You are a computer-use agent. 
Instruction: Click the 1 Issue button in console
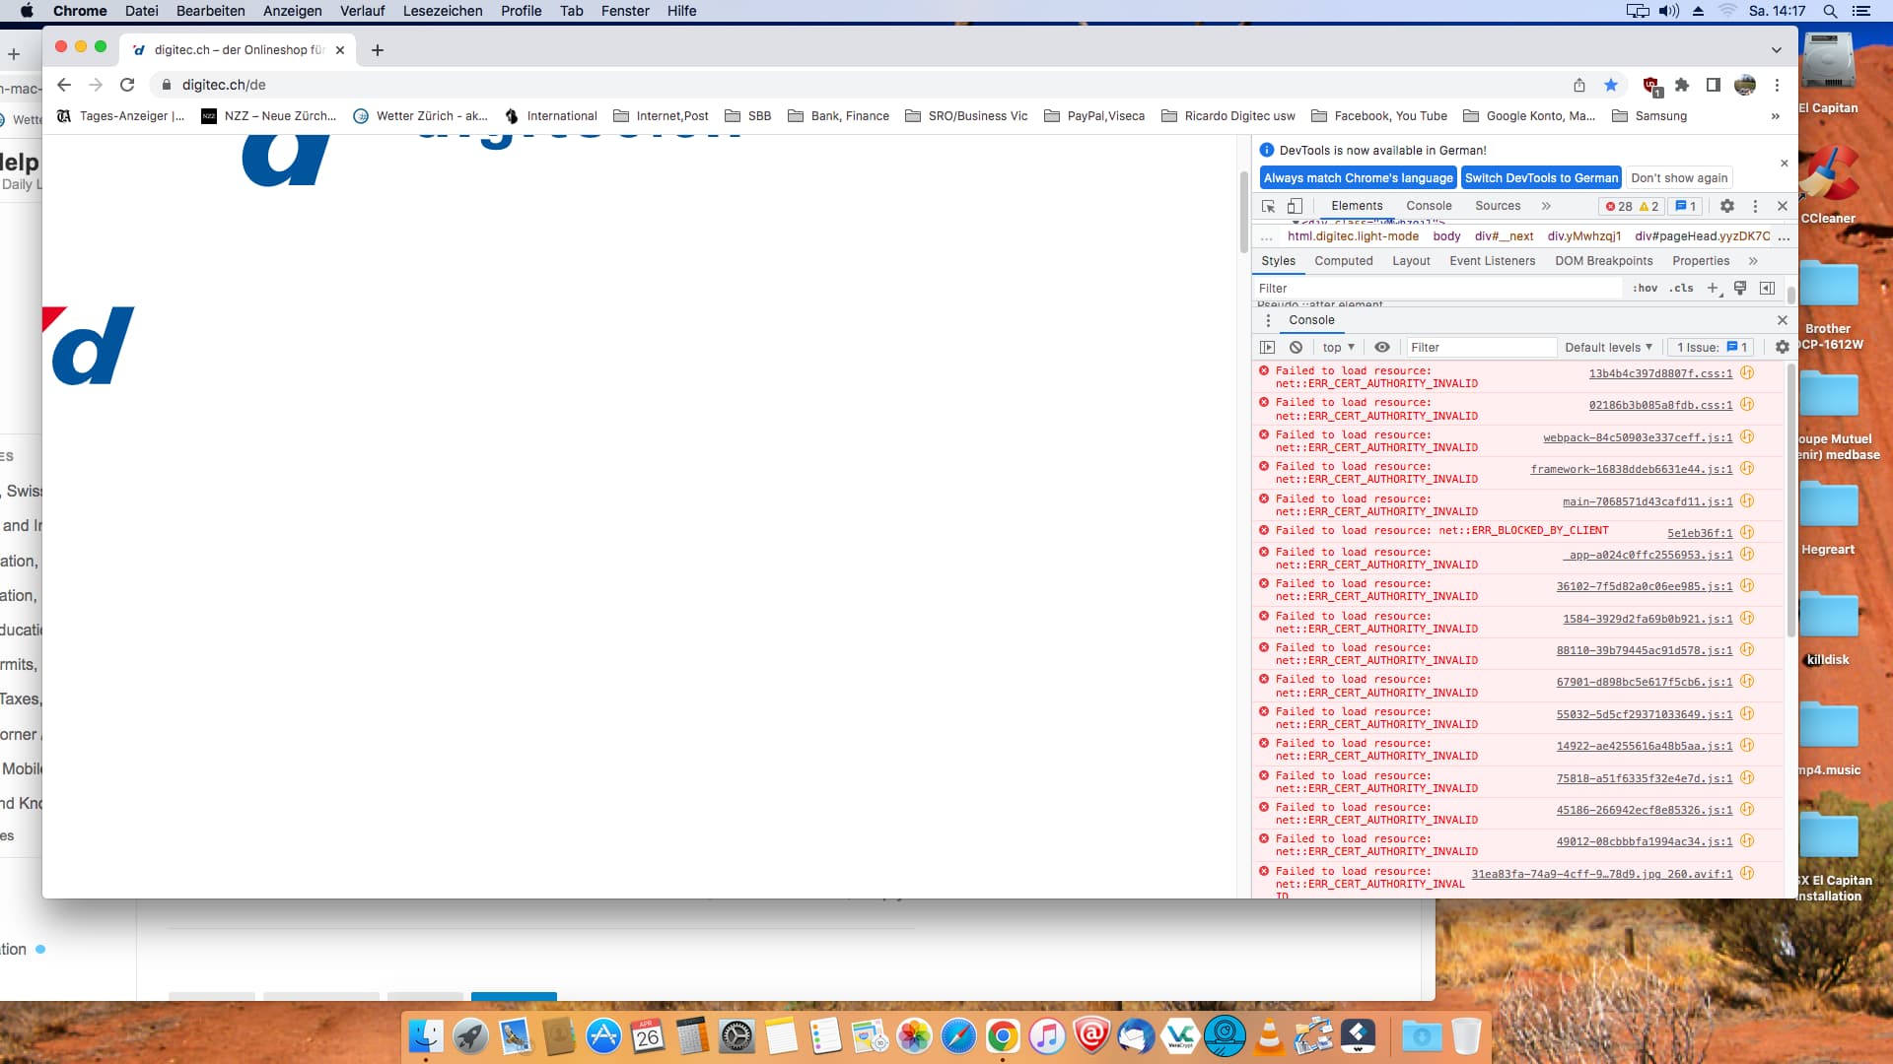click(1712, 348)
